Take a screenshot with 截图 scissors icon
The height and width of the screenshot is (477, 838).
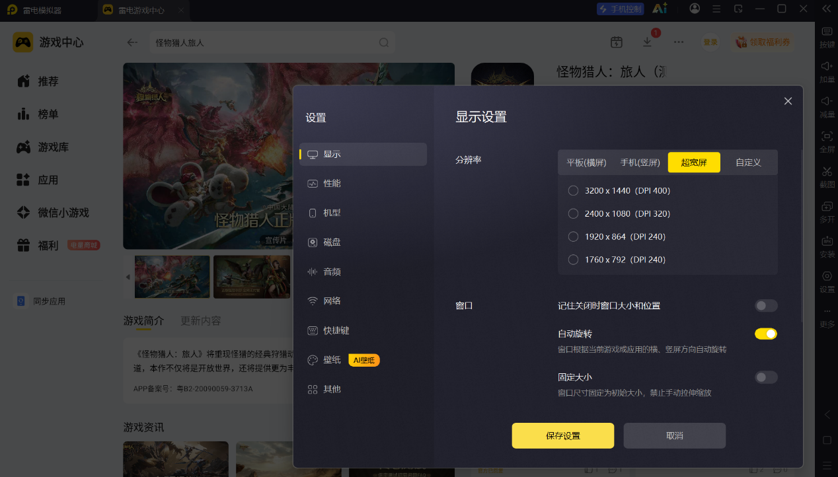pyautogui.click(x=827, y=171)
